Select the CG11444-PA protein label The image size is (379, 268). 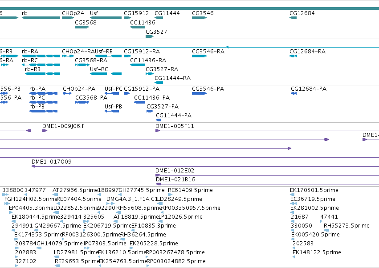174,116
